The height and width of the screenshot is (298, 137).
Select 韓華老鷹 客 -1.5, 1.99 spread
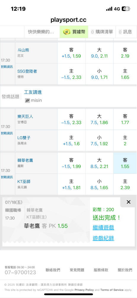coord(71,163)
